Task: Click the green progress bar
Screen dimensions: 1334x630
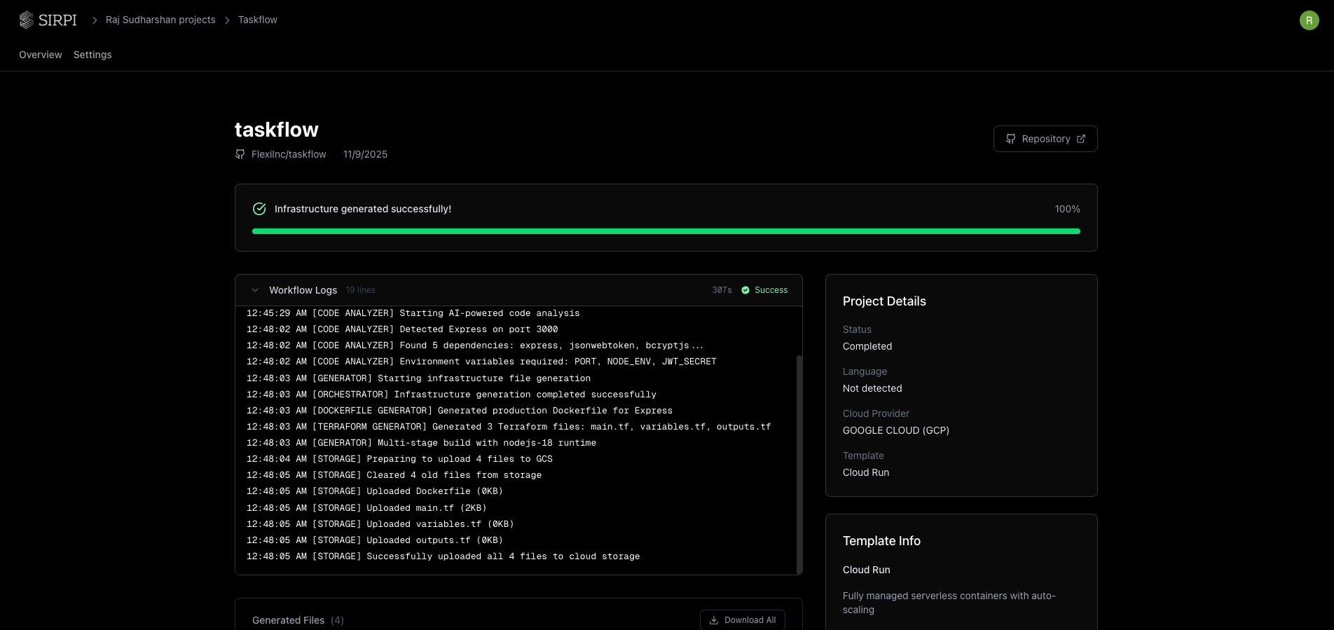Action: [x=666, y=231]
